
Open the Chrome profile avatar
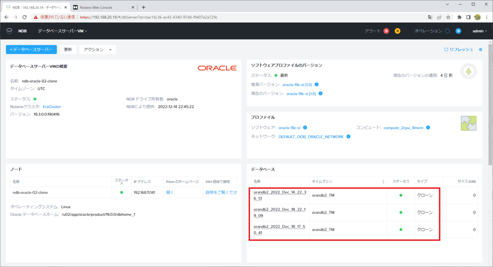click(477, 17)
